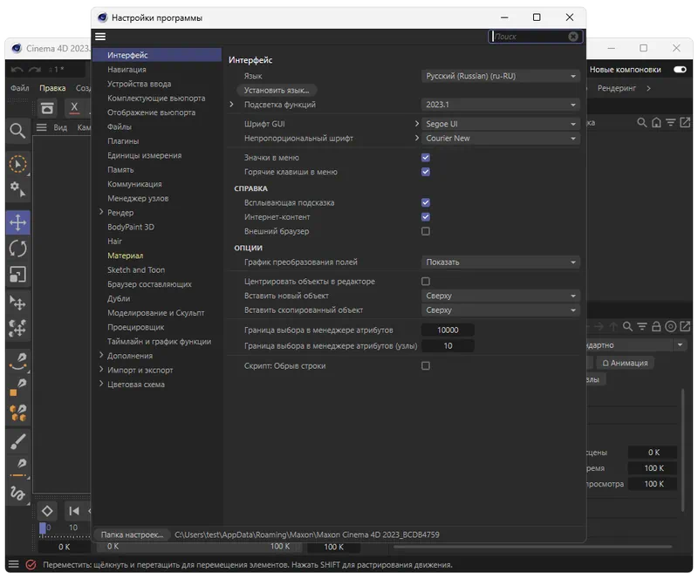Uncheck Интернет-контент checkbox
Viewport: 698px width, 579px height.
426,217
